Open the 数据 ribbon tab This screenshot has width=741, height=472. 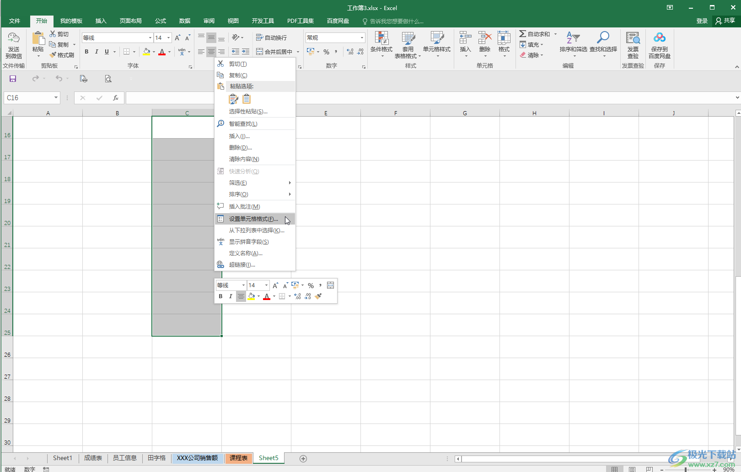tap(185, 21)
